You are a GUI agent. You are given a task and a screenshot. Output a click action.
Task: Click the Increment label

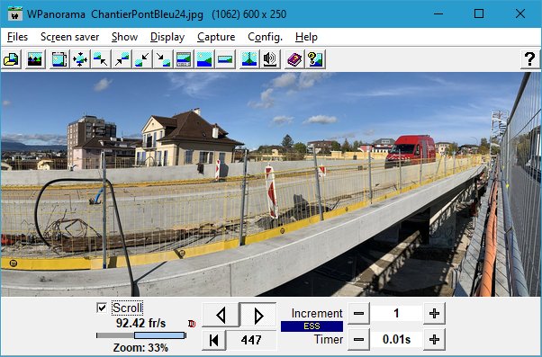click(x=317, y=313)
